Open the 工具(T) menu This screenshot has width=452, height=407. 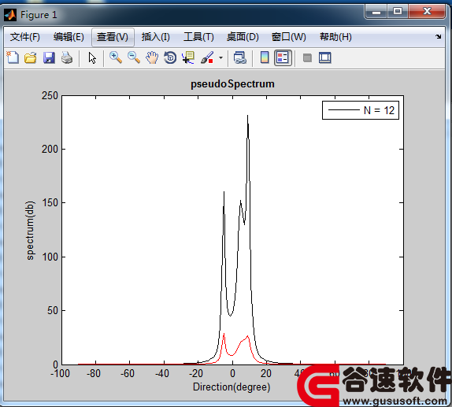click(x=198, y=37)
